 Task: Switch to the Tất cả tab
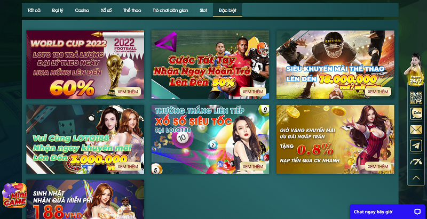(34, 10)
